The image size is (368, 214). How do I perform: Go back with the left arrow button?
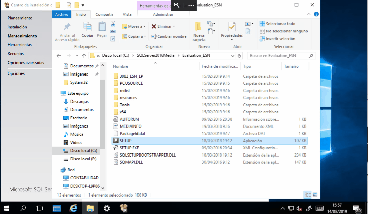59,56
